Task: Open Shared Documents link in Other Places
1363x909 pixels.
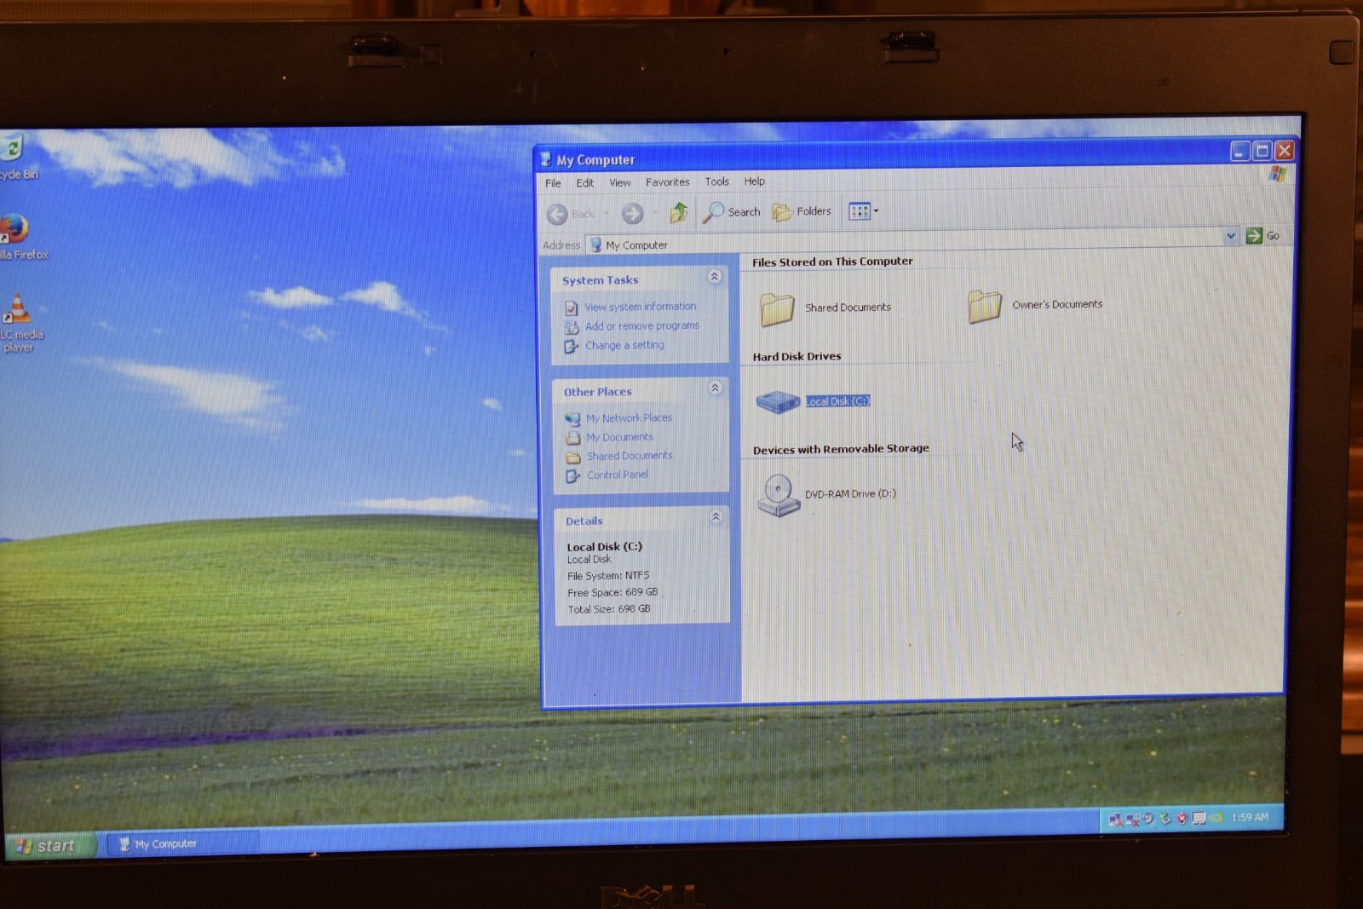Action: pyautogui.click(x=630, y=456)
